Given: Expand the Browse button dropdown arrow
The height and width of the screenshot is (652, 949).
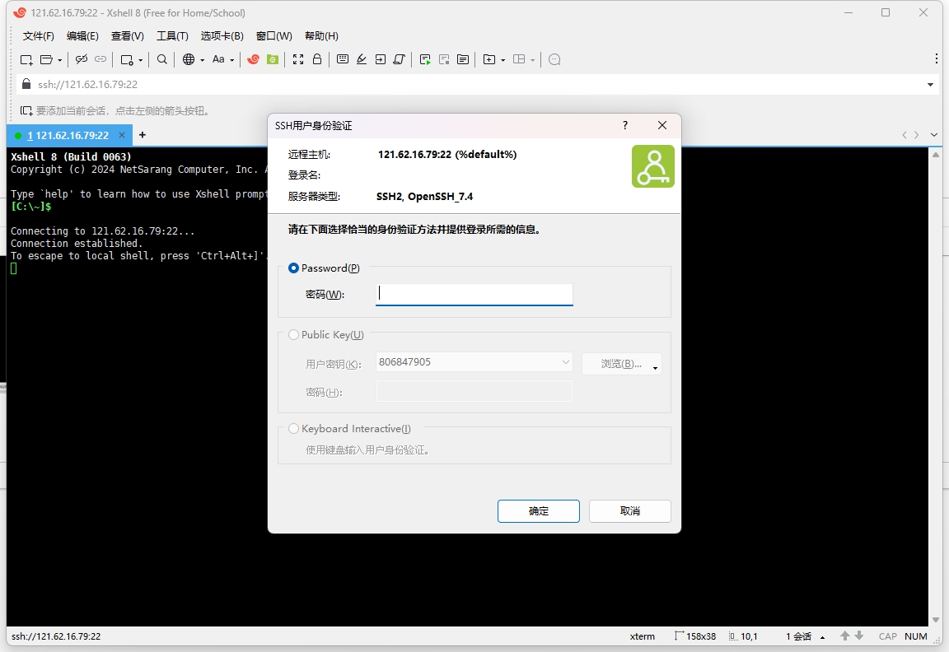Looking at the screenshot, I should click(656, 368).
